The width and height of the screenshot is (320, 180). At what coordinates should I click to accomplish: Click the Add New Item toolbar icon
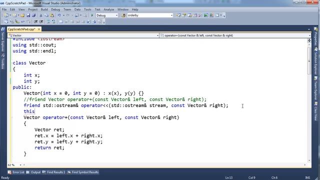14,15
